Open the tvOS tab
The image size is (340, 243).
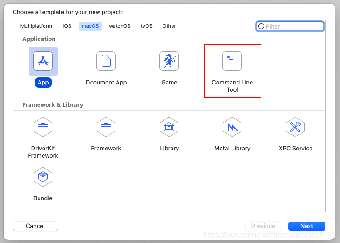[146, 26]
